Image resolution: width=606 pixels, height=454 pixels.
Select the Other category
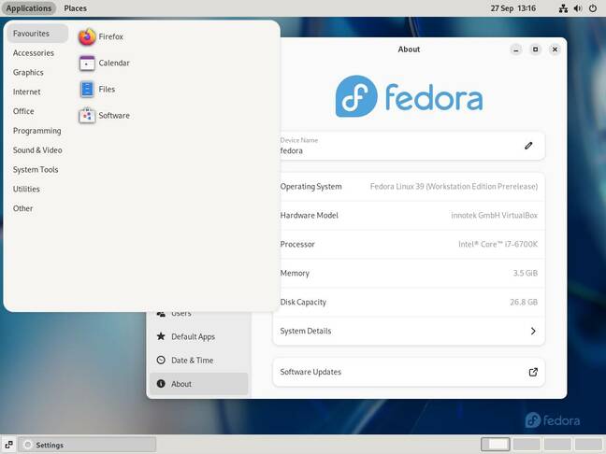pyautogui.click(x=37, y=208)
